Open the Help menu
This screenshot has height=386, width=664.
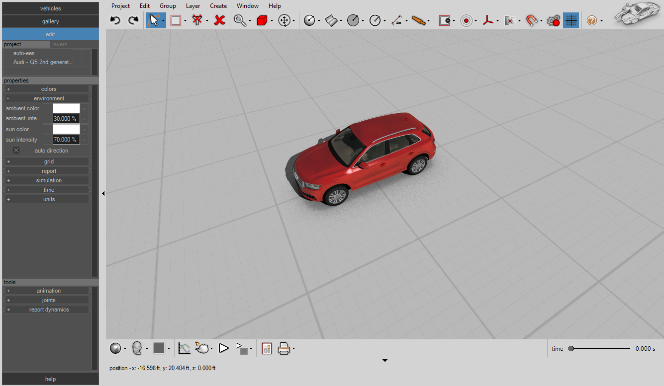click(x=275, y=6)
